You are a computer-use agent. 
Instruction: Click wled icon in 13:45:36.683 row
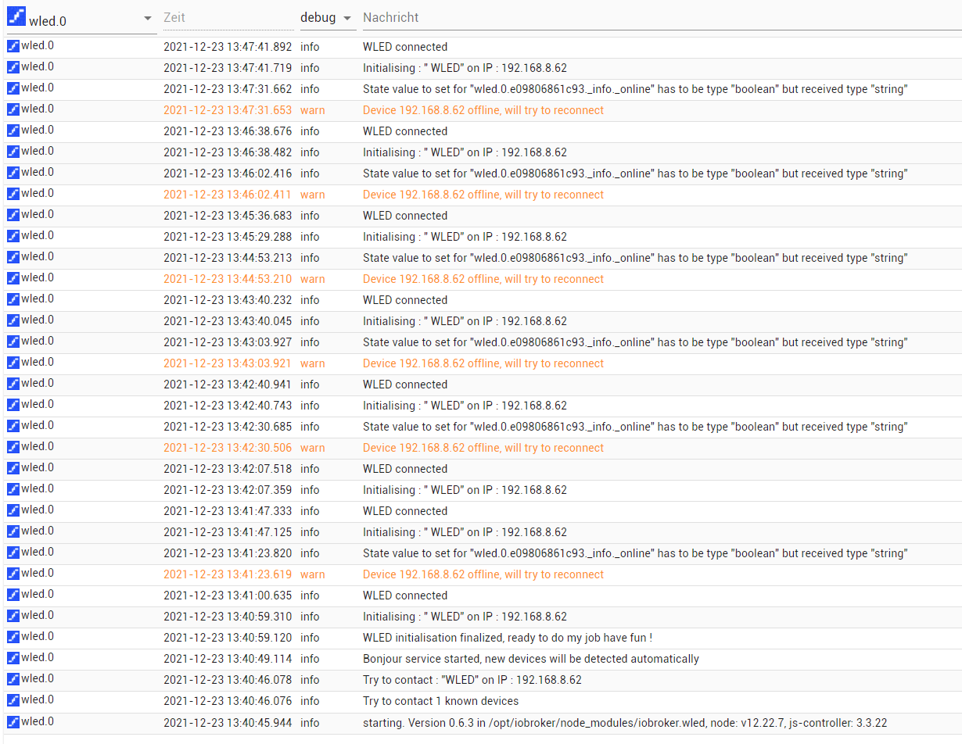pyautogui.click(x=13, y=215)
